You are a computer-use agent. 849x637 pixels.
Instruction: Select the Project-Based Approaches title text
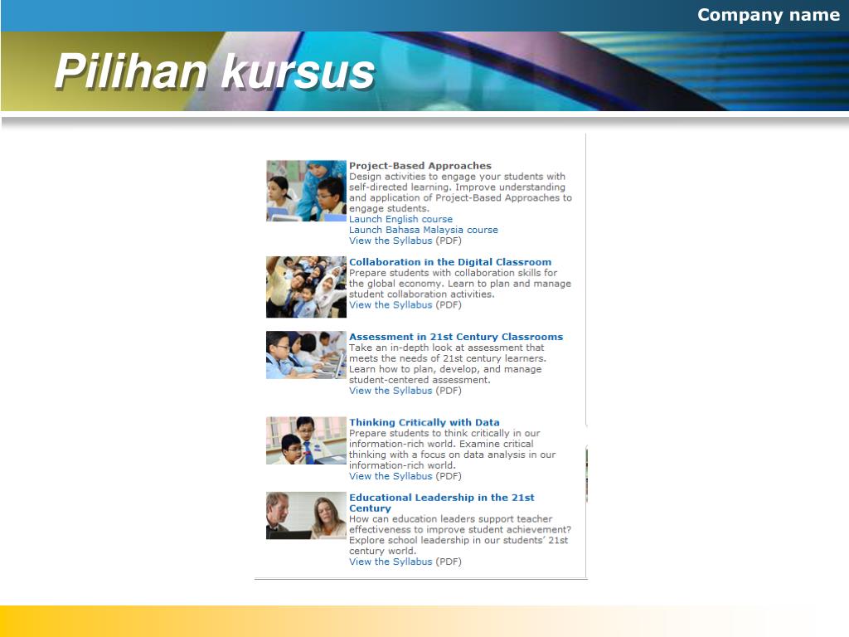(x=420, y=166)
